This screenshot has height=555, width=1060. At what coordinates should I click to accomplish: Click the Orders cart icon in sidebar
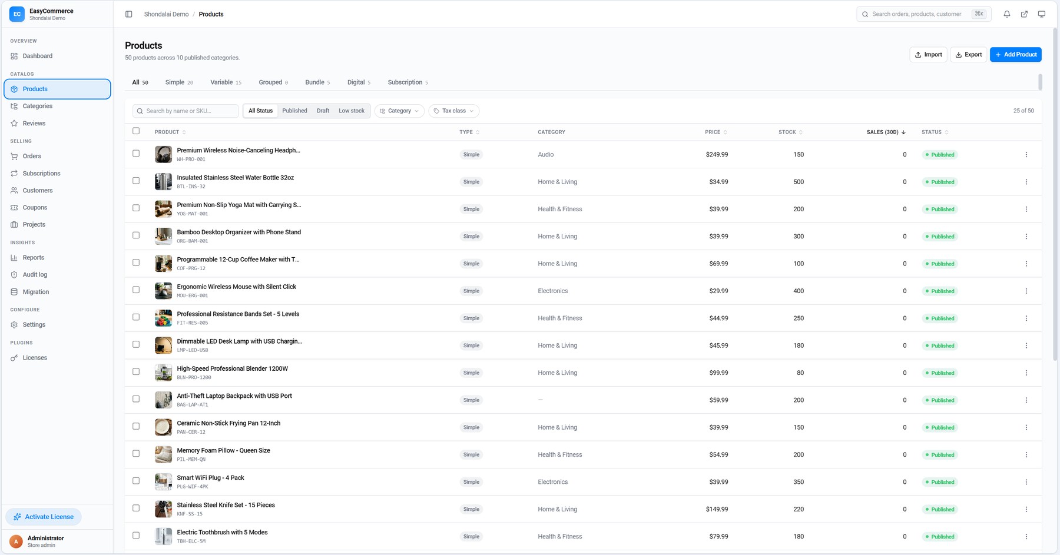[x=14, y=157]
